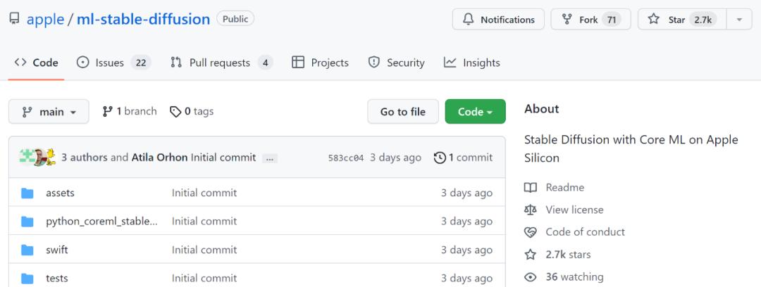This screenshot has height=287, width=761.
Task: Click the tag icon next to 0 tags
Action: point(175,112)
